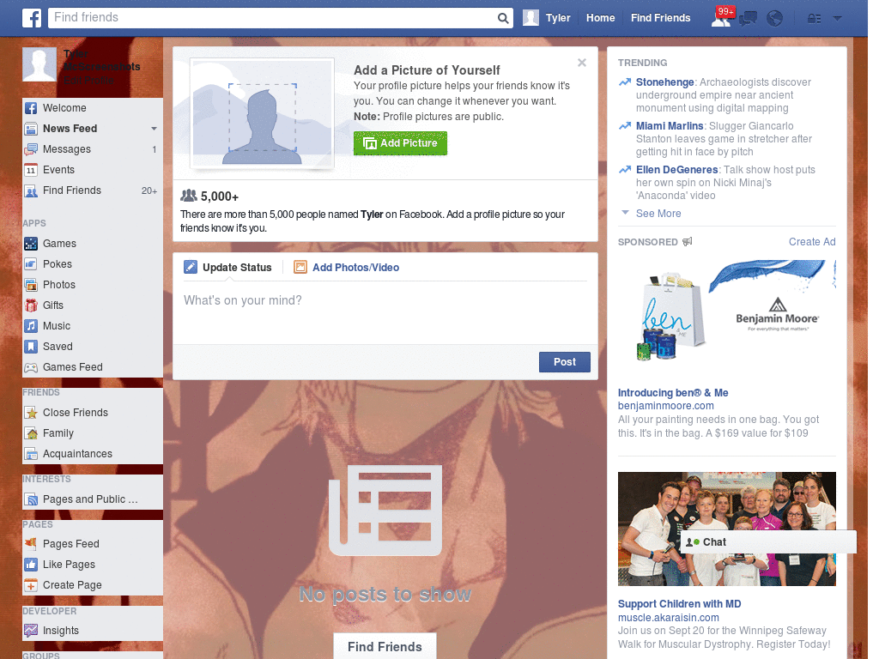Dismiss the Add a Picture card
Screen dimensions: 879x659
pyautogui.click(x=582, y=63)
